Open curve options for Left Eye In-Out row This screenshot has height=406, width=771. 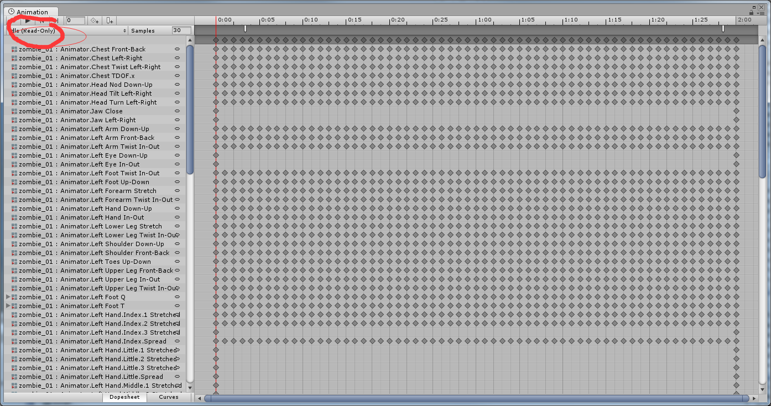tap(178, 164)
